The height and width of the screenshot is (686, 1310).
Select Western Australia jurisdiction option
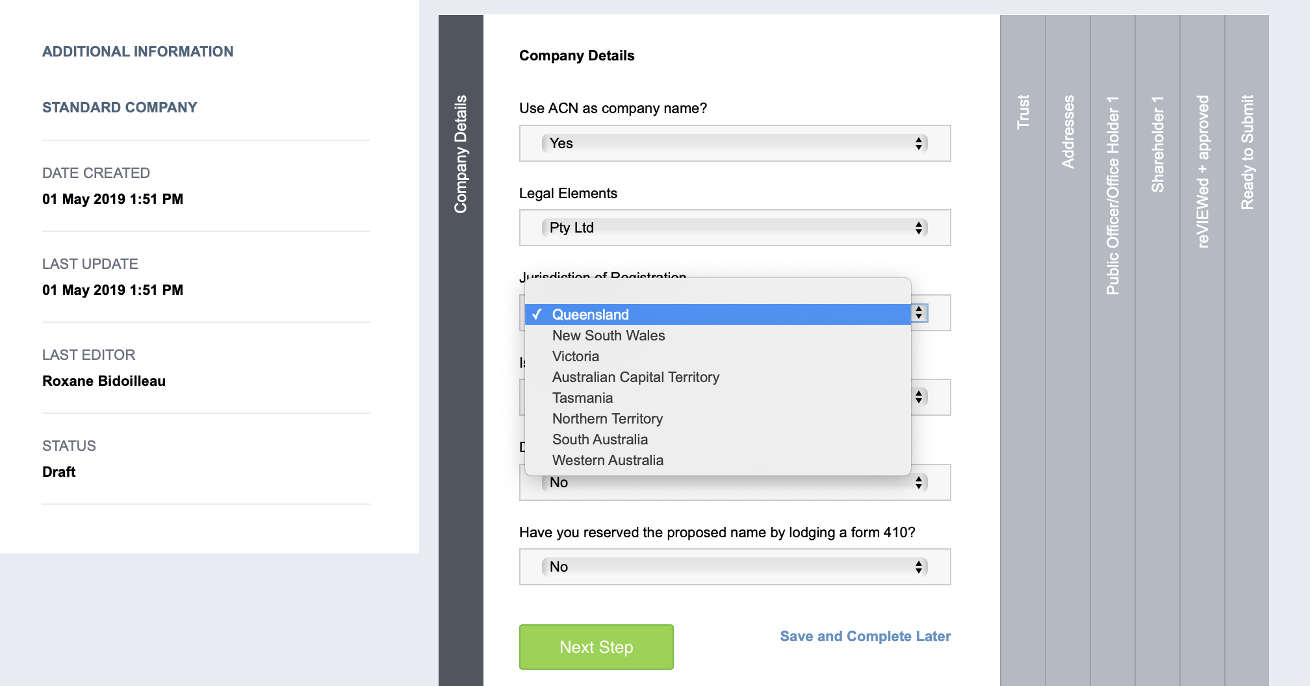tap(608, 460)
